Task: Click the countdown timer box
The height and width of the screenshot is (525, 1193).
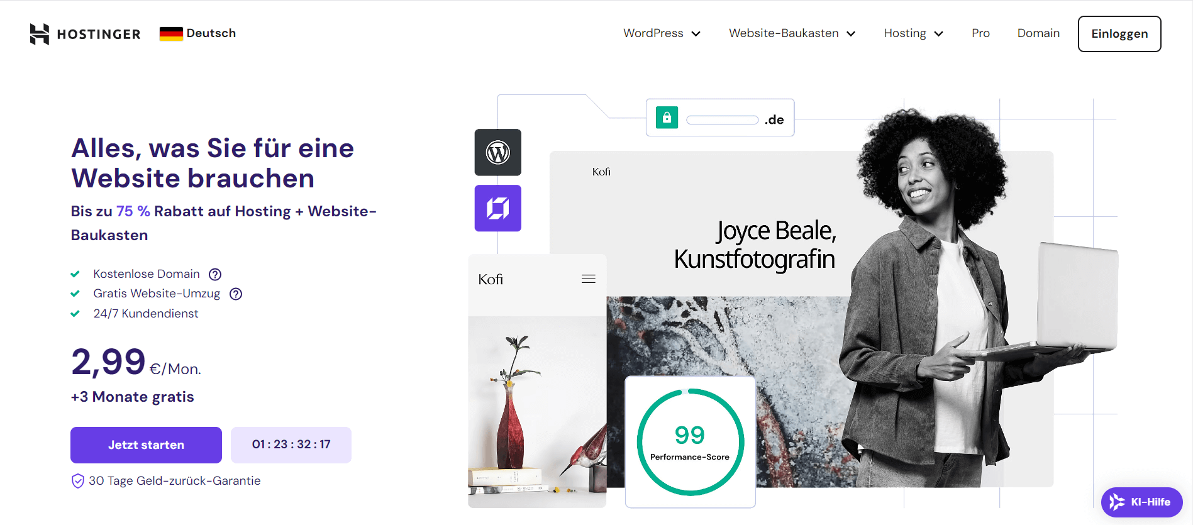Action: [291, 445]
